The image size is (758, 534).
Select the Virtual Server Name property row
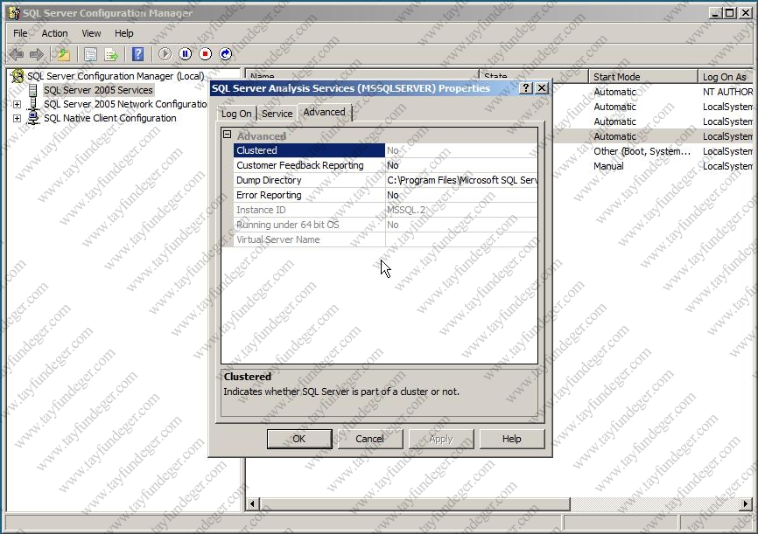point(309,240)
